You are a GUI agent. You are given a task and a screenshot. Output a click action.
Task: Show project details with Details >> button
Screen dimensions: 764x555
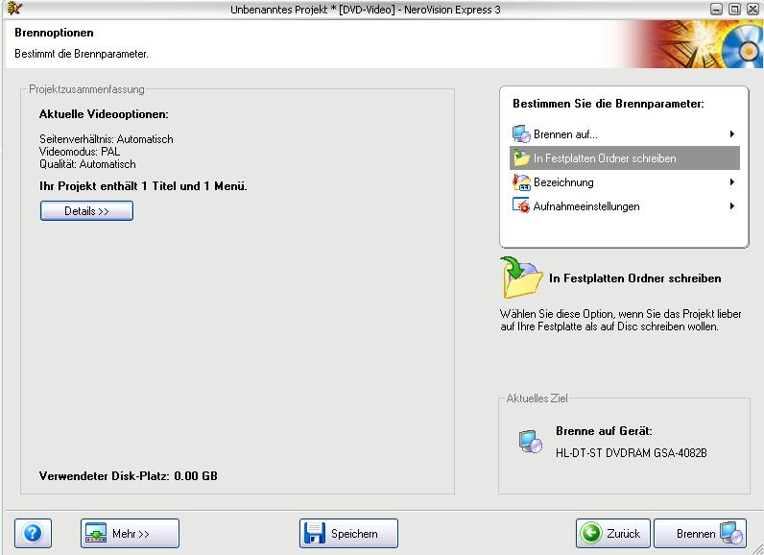tap(86, 211)
